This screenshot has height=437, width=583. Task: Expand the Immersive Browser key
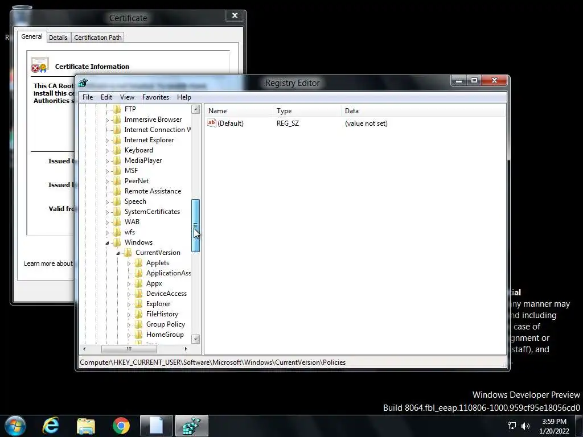(x=107, y=120)
